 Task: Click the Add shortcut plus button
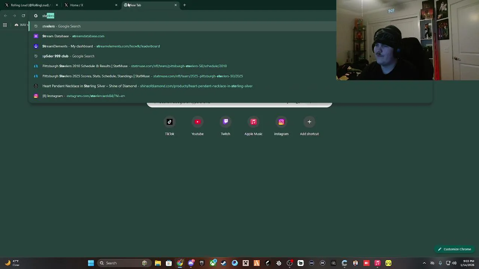click(309, 122)
